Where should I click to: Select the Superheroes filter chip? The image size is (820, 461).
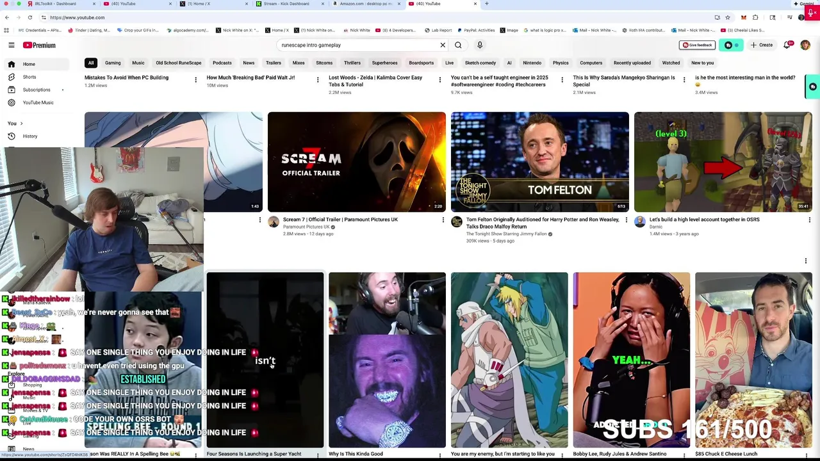click(x=385, y=63)
